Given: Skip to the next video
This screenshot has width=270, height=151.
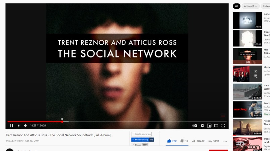Looking at the screenshot, I should pos(19,125).
